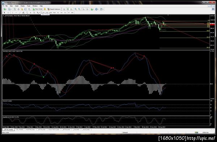Screen dimensions: 217x142
Task: Click the Default profile in status bar
Action: 125,132
